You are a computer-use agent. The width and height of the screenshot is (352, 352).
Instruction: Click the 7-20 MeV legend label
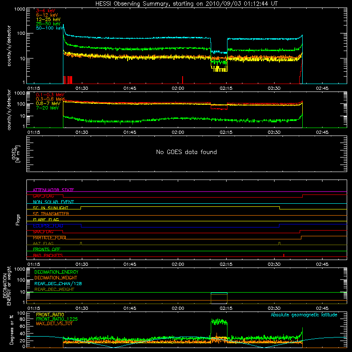point(48,108)
